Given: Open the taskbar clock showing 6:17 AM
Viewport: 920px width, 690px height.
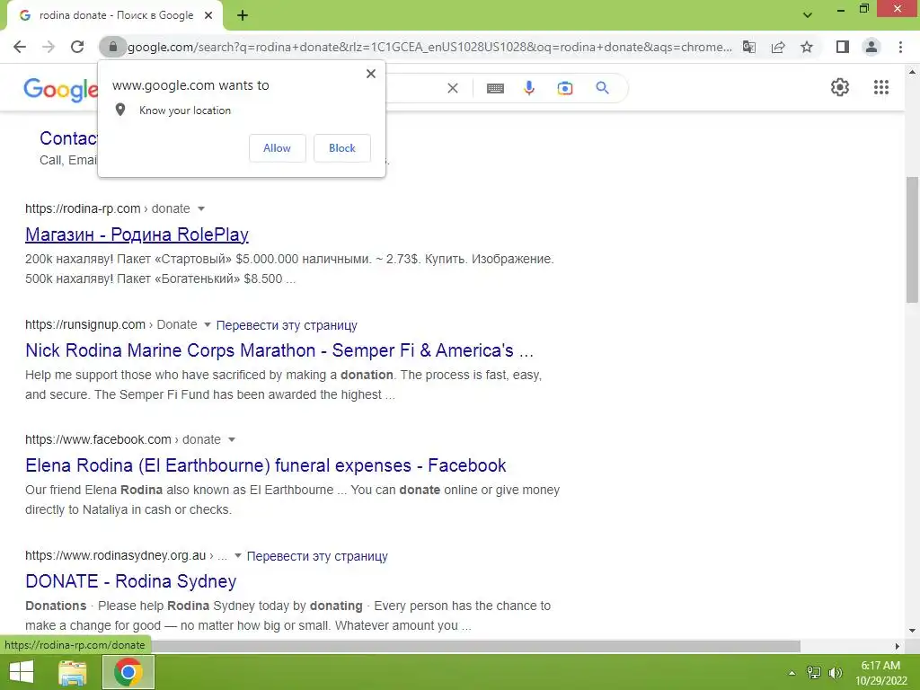Looking at the screenshot, I should 880,673.
